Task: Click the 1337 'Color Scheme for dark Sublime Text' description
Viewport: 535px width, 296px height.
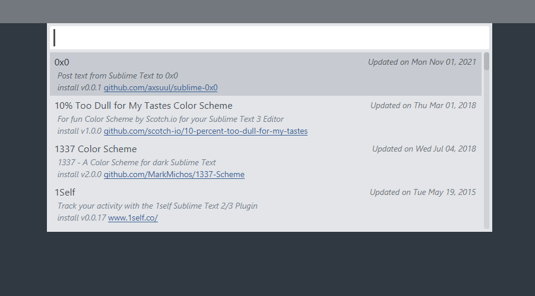Action: pos(137,162)
